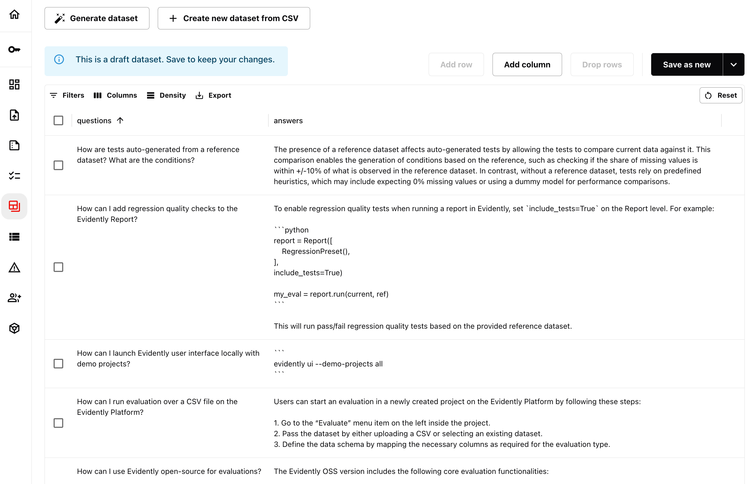This screenshot has height=484, width=751.
Task: Select the add team member icon
Action: pyautogui.click(x=15, y=298)
